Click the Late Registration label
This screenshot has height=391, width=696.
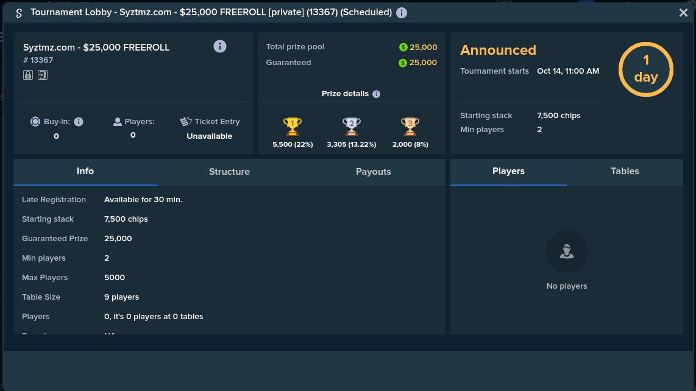point(54,200)
